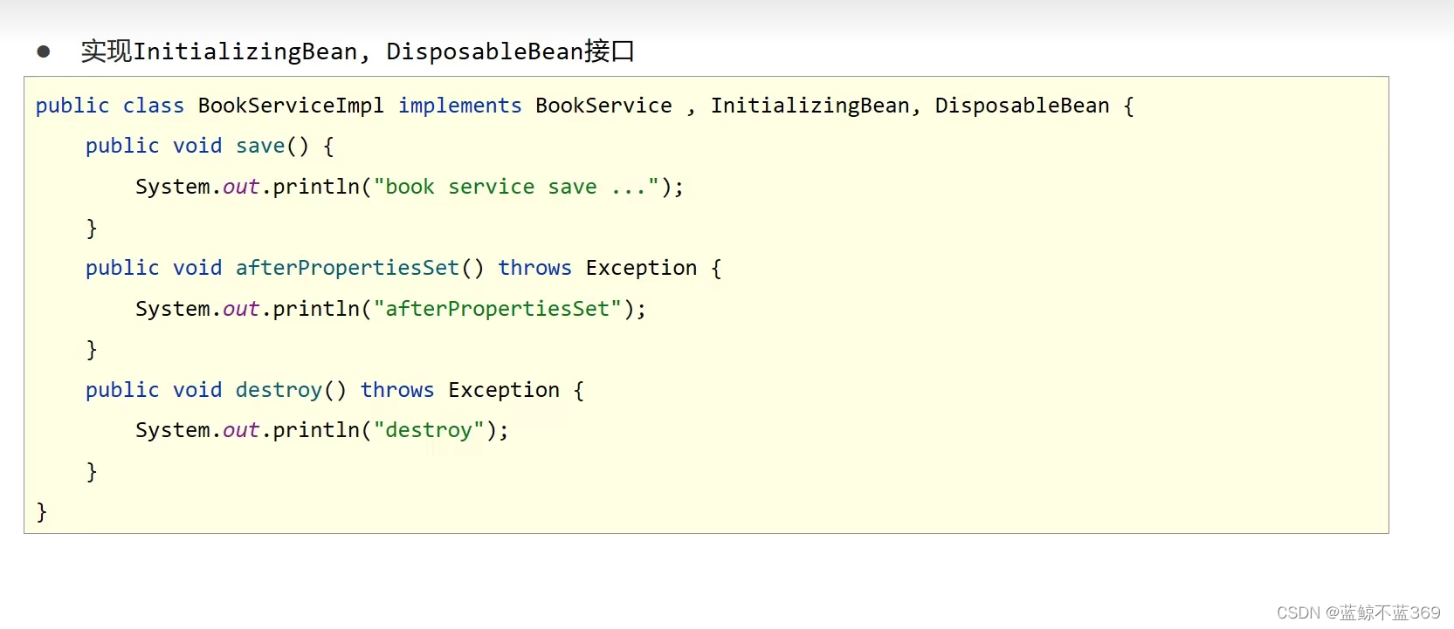The width and height of the screenshot is (1454, 629).
Task: Click 'BookService' after the implements keyword
Action: [604, 106]
